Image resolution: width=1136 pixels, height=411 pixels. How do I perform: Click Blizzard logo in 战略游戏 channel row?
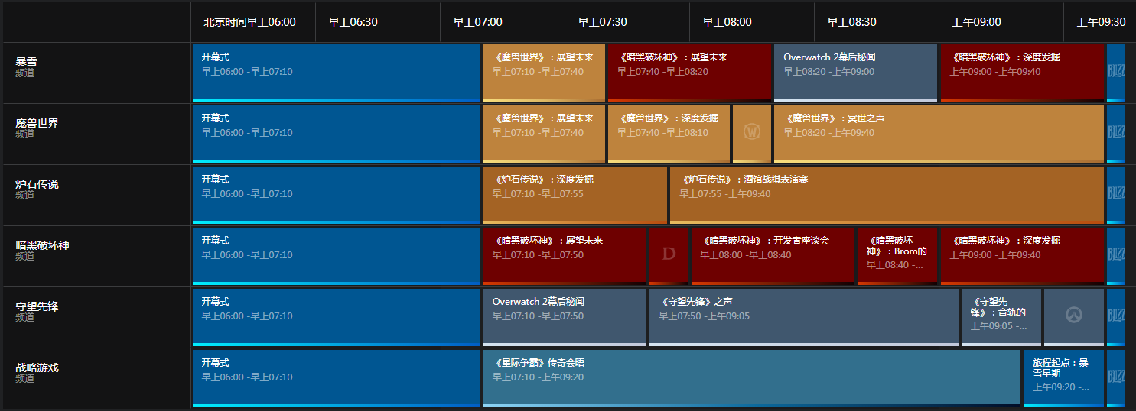point(1115,377)
